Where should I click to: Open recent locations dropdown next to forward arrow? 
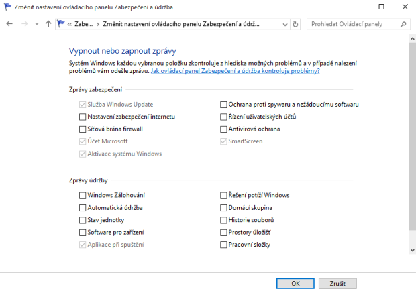37,24
